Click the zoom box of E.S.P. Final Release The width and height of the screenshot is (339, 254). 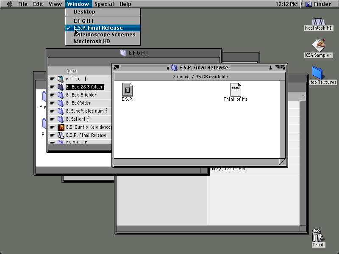coord(278,67)
